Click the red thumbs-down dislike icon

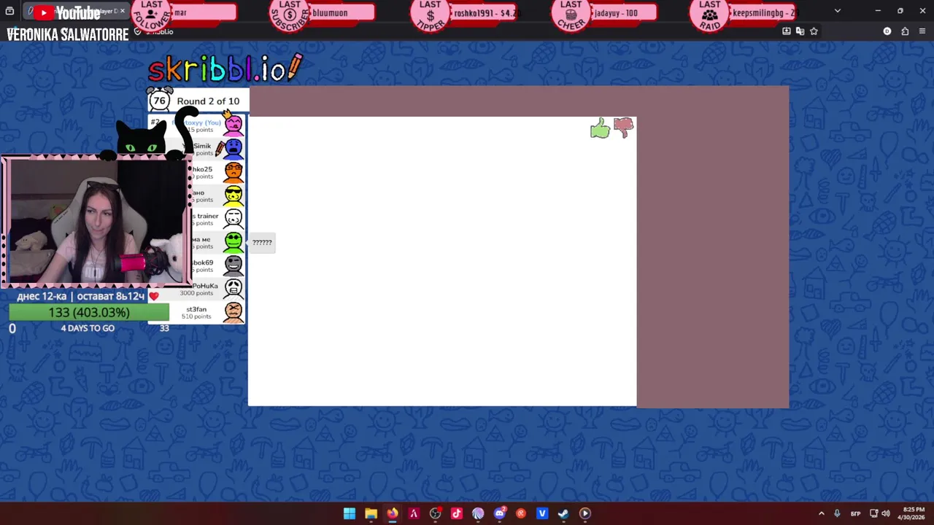coord(624,128)
